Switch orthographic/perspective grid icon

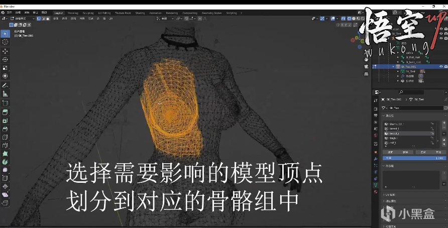(366, 74)
